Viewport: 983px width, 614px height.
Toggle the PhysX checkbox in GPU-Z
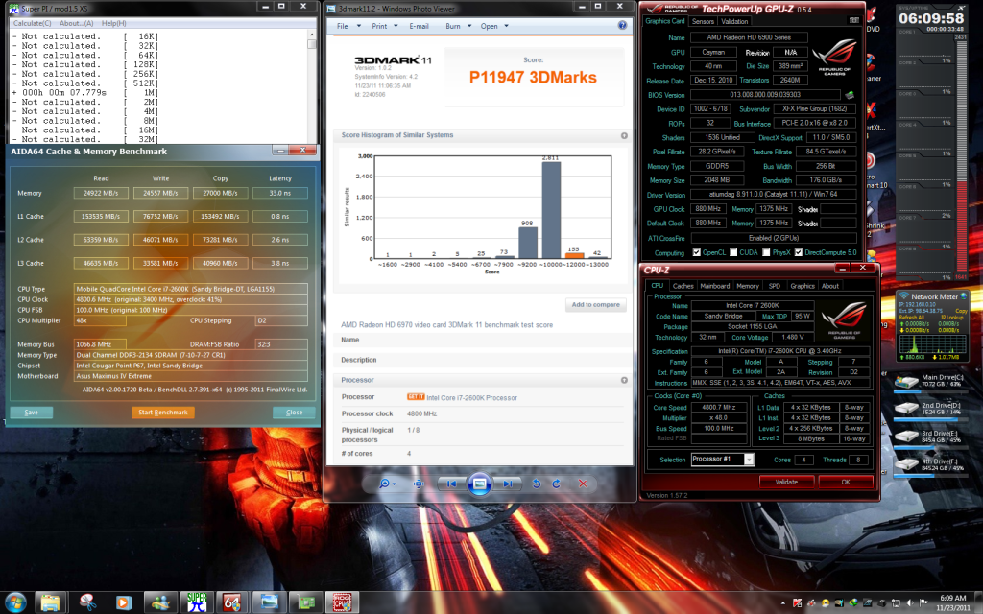pos(766,252)
